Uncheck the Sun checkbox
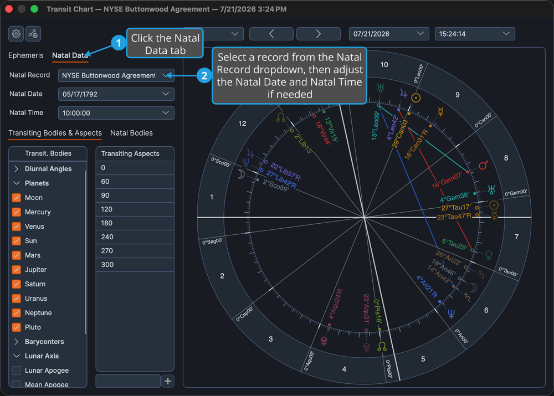The width and height of the screenshot is (554, 396). point(16,241)
